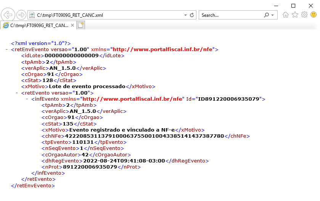Click the closing </infEvento> tag
The height and width of the screenshot is (201, 320).
point(48,173)
